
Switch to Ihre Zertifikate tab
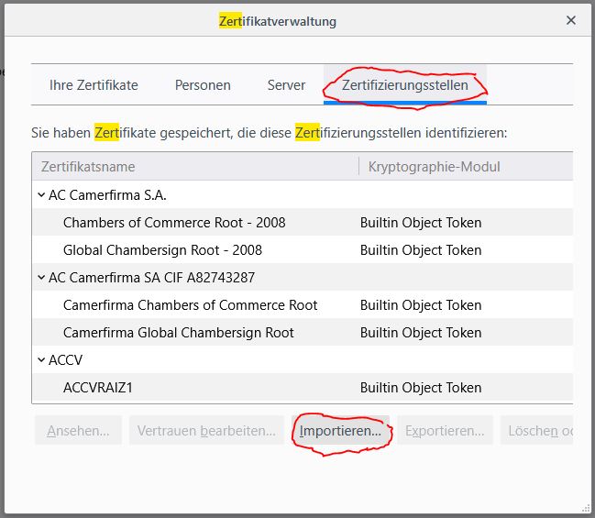click(94, 85)
